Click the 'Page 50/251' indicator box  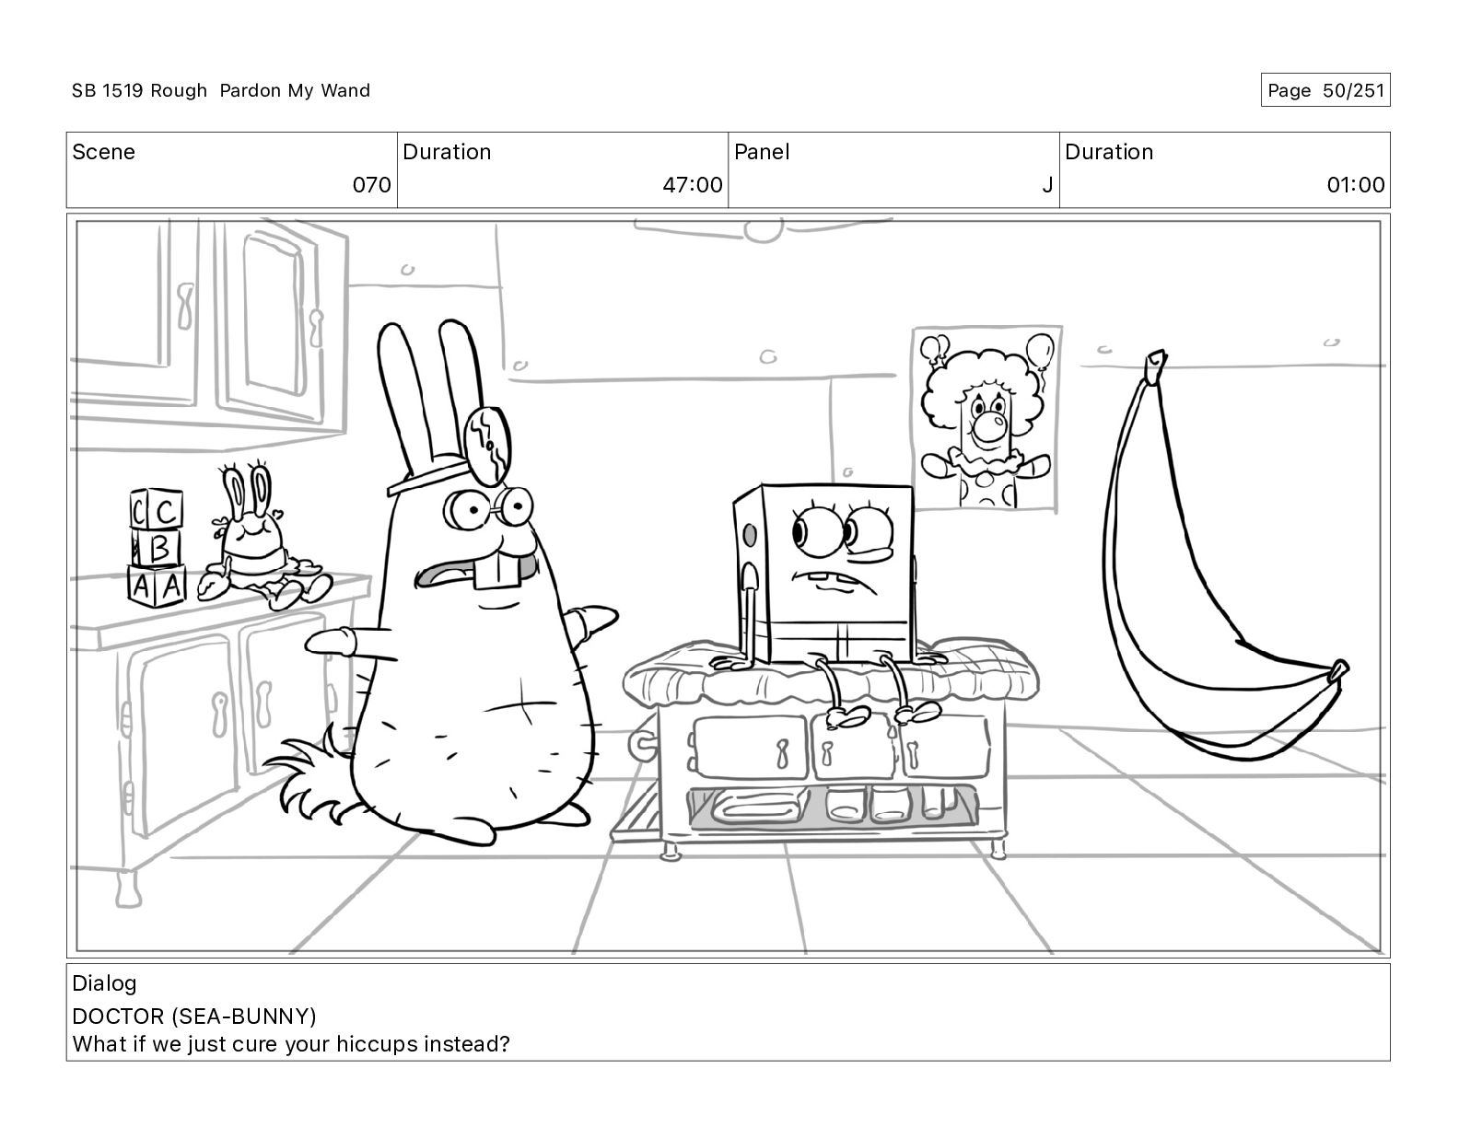[x=1325, y=90]
